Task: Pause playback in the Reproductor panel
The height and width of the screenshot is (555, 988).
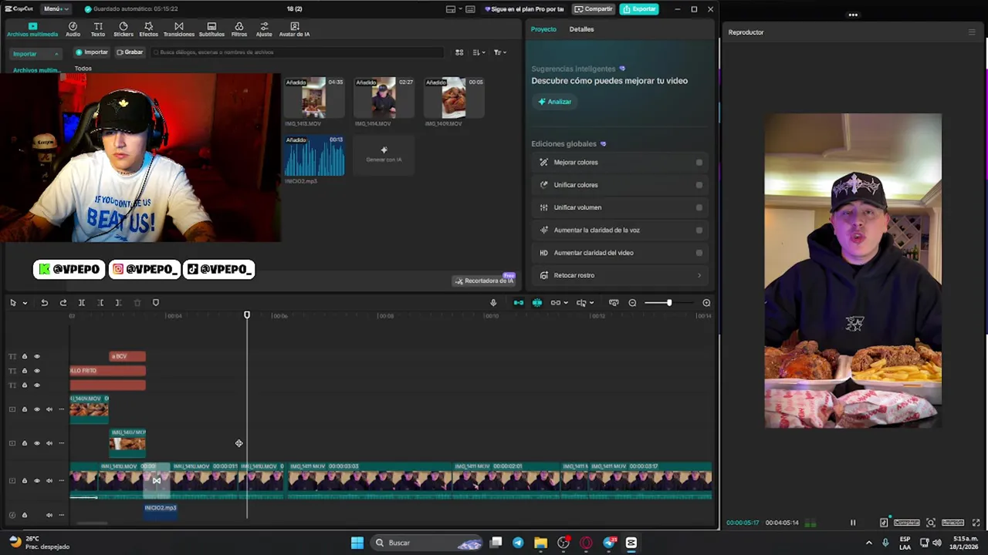Action: (x=853, y=523)
